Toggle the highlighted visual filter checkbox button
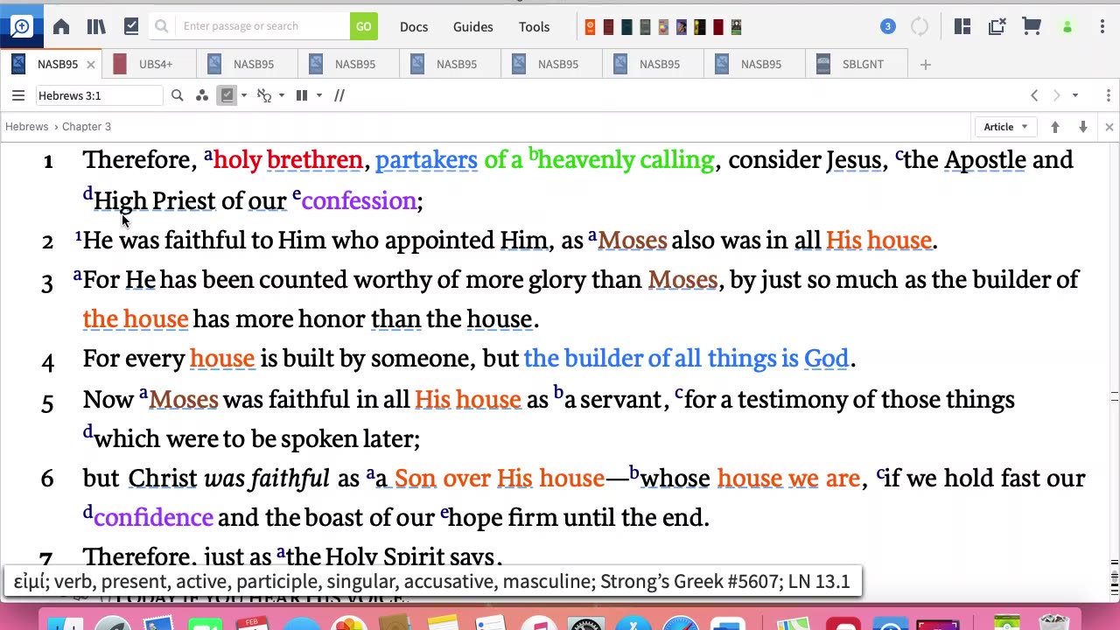The image size is (1120, 630). 227,95
